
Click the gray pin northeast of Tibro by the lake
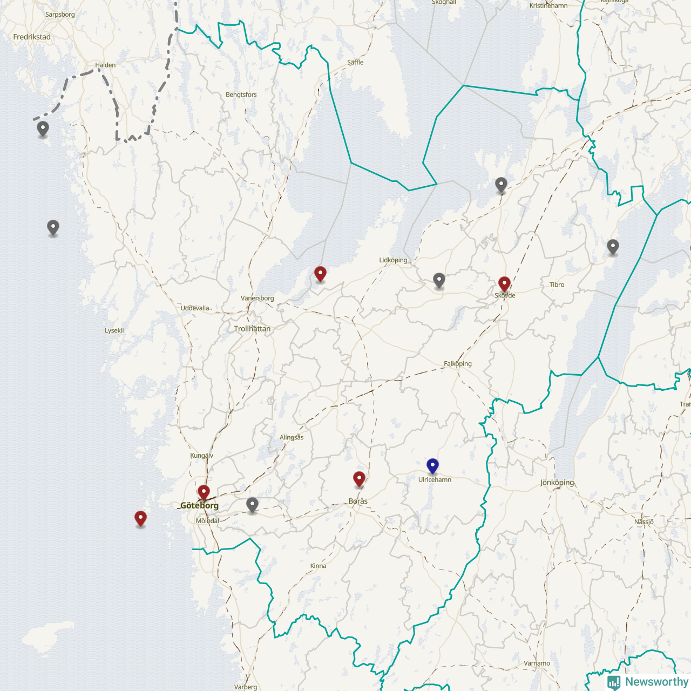[x=613, y=247]
